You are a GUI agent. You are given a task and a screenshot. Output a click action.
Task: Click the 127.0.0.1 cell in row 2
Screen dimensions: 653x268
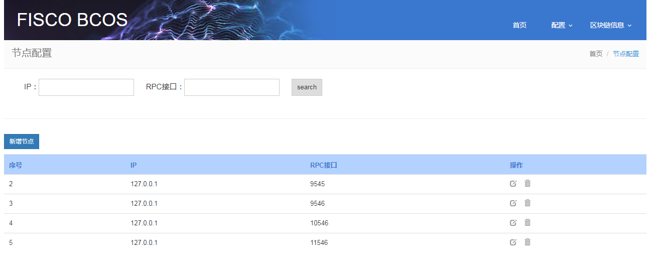[x=144, y=184]
